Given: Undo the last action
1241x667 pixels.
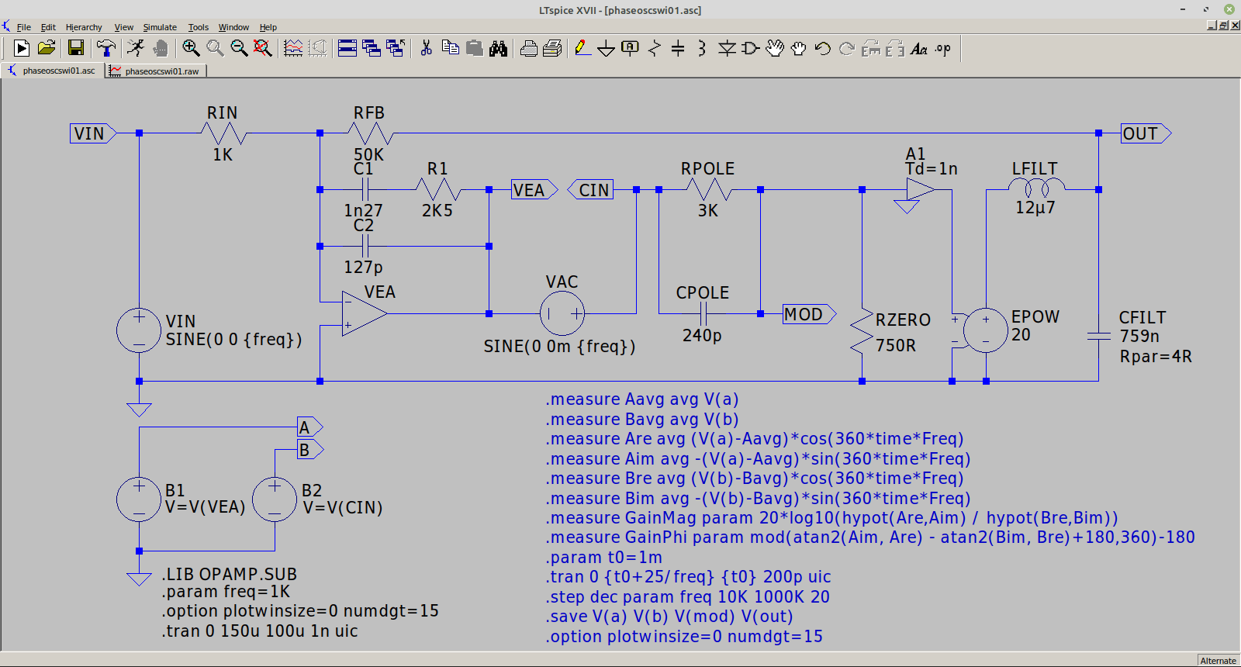Looking at the screenshot, I should (822, 48).
